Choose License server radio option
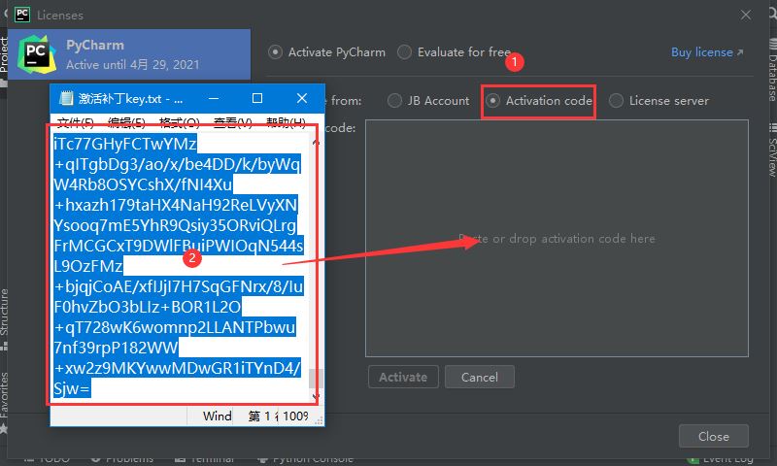777x466 pixels. tap(616, 101)
